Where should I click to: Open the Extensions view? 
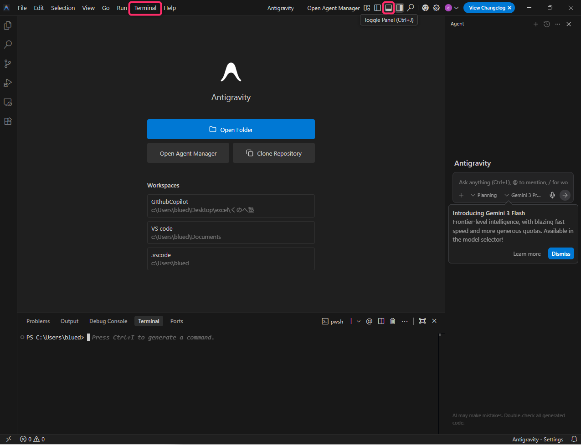tap(8, 121)
